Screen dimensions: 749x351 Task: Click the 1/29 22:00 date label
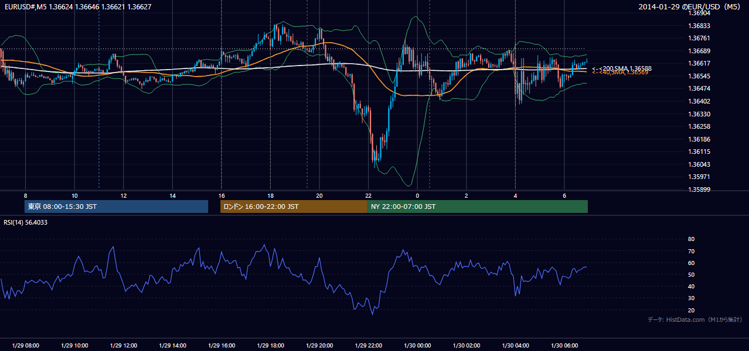tap(368, 346)
